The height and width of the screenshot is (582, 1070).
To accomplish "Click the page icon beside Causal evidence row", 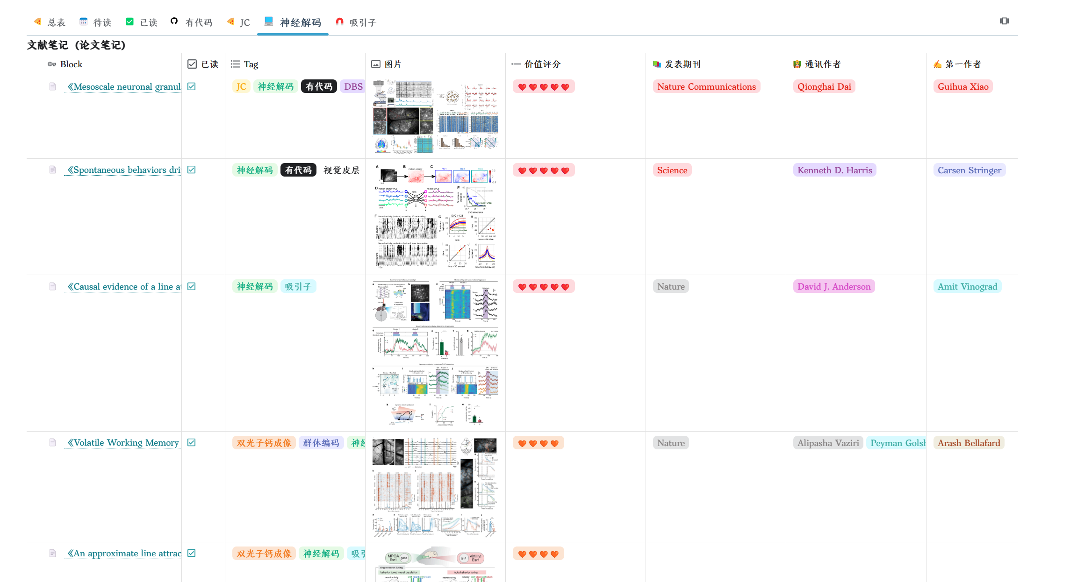I will coord(52,286).
